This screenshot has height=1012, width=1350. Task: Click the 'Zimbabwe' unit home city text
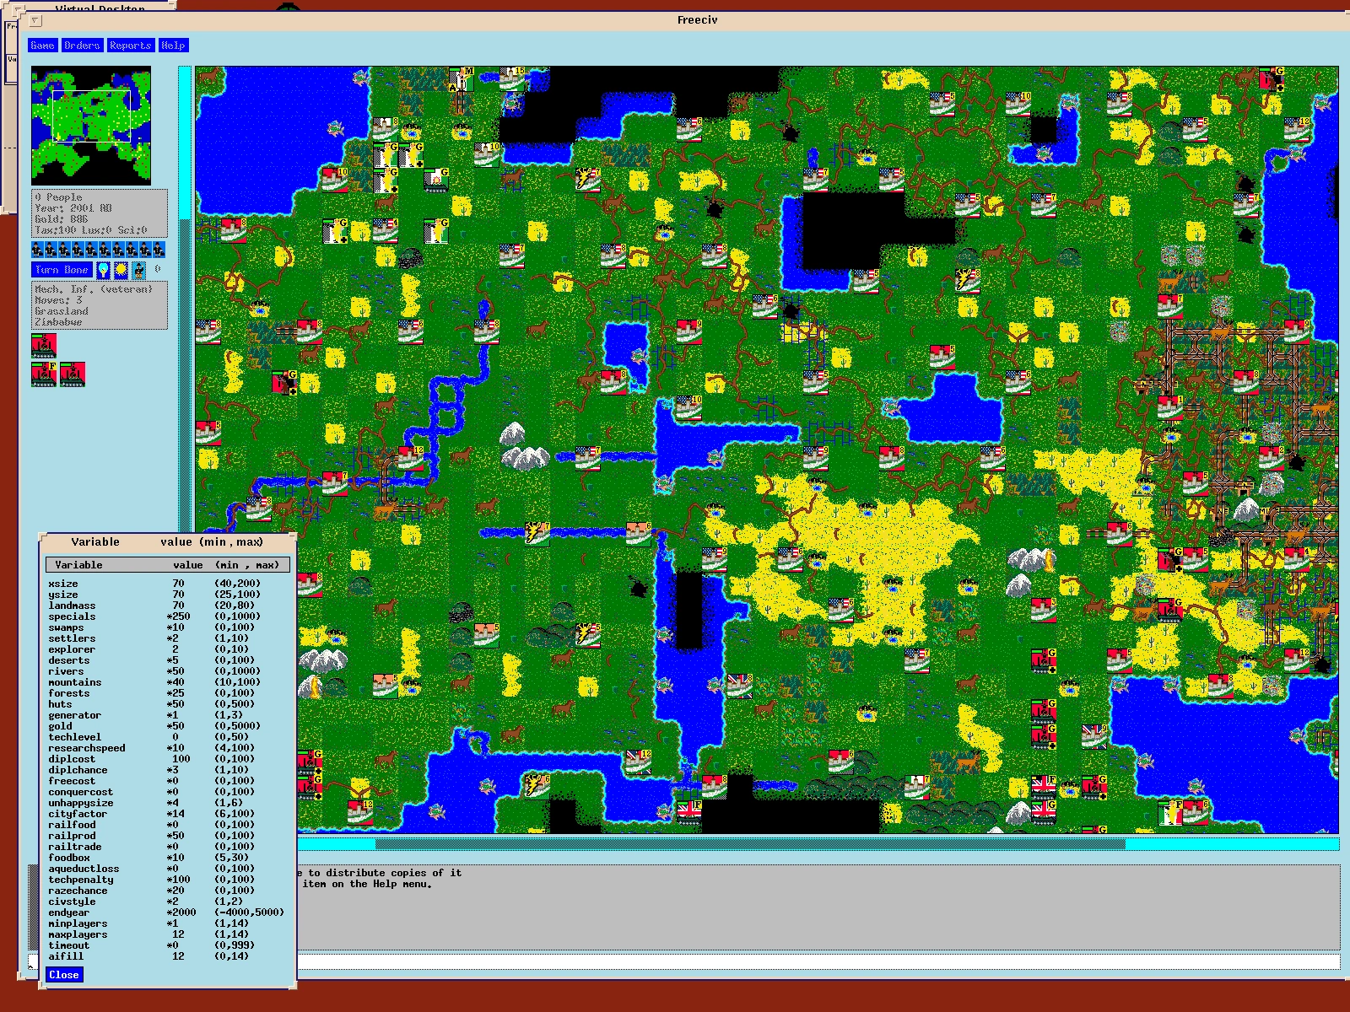point(58,322)
